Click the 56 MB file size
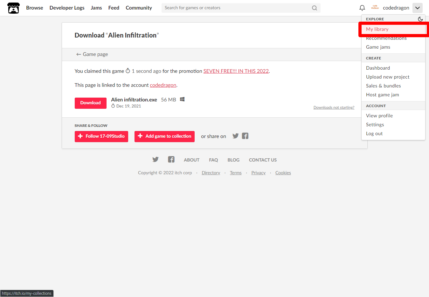The width and height of the screenshot is (429, 297). click(x=169, y=100)
